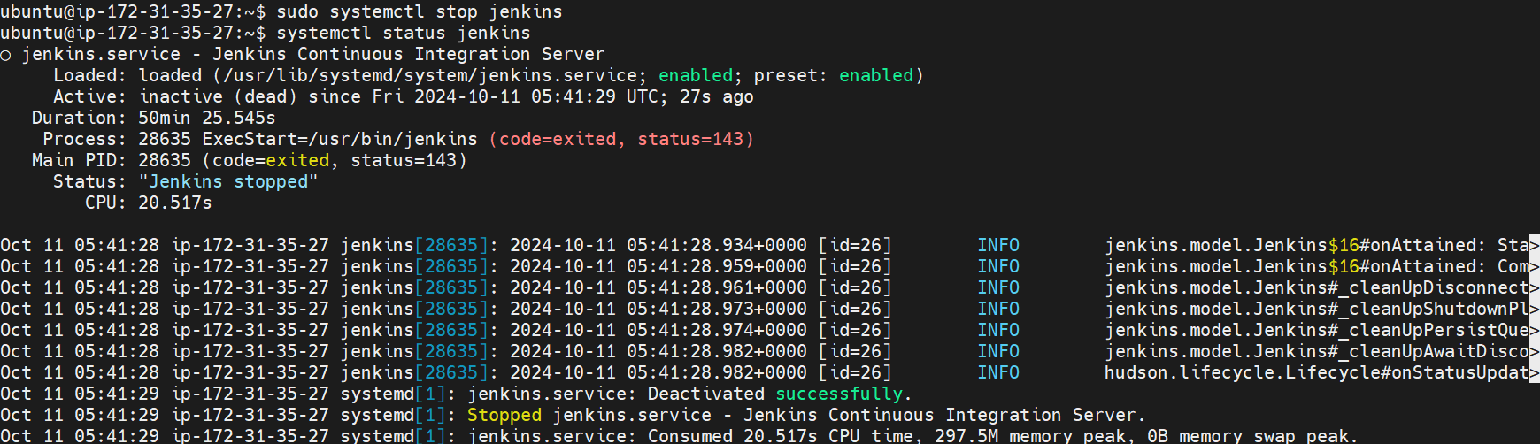The image size is (1540, 444).
Task: Click the truncation arrow on the hudson.lifecycle line
Action: coord(1535,372)
